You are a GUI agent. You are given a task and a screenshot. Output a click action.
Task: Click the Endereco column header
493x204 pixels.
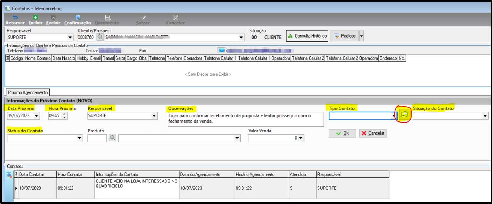(388, 58)
